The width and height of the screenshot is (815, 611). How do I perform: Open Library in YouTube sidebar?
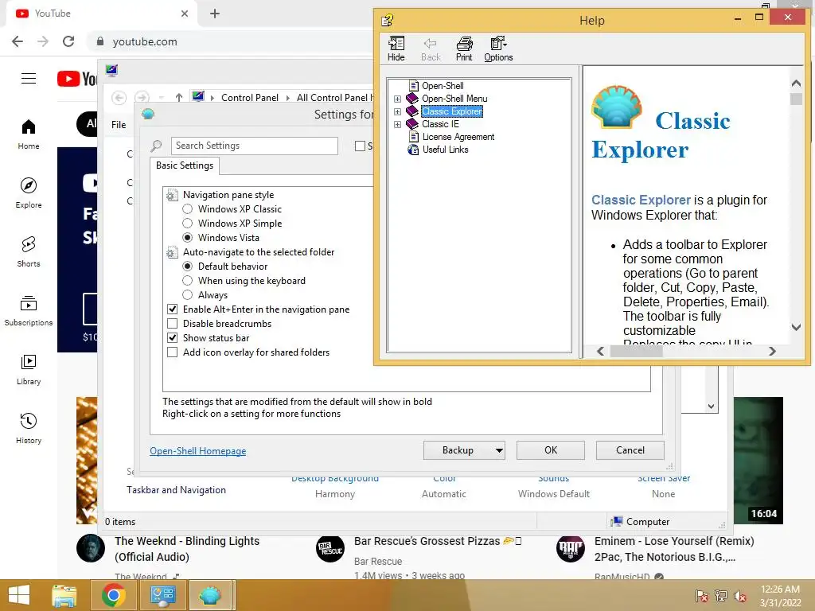click(29, 369)
